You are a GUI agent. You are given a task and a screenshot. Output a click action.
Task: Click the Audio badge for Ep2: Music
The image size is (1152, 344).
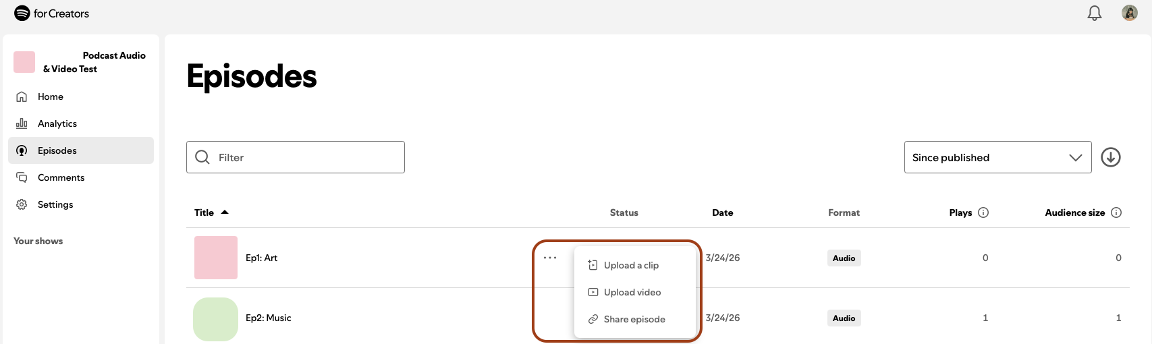[844, 318]
